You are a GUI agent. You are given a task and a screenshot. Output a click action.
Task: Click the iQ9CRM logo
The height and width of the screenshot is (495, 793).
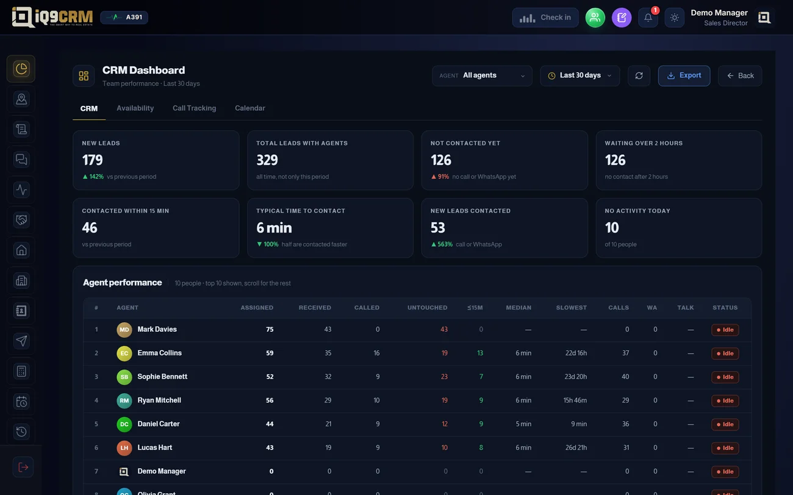click(x=52, y=17)
